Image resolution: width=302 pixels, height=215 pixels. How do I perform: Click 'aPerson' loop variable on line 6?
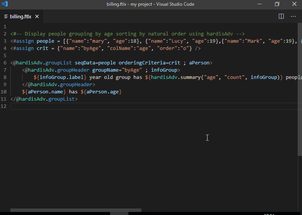(x=199, y=63)
